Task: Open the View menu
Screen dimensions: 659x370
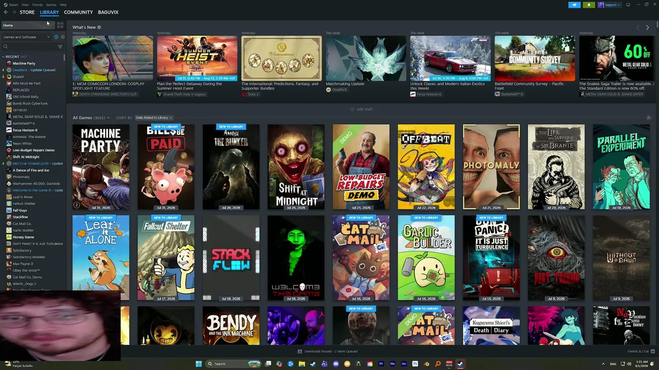Action: [25, 5]
